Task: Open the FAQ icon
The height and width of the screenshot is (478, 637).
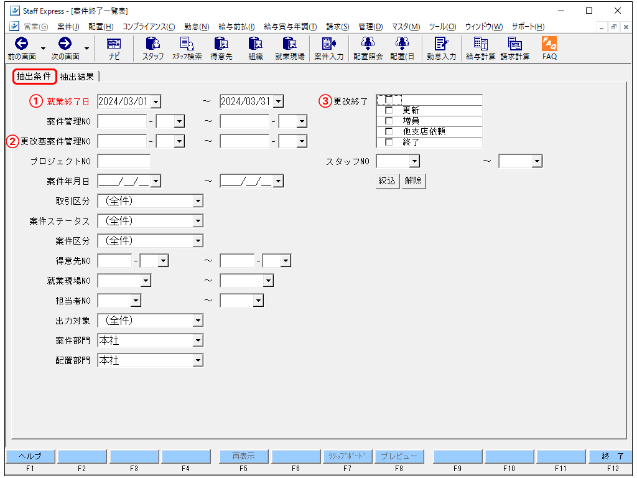Action: click(549, 43)
